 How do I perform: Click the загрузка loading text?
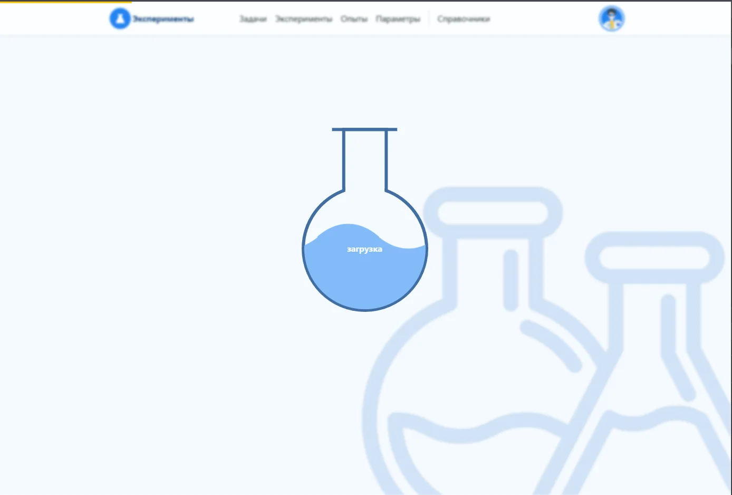point(364,249)
